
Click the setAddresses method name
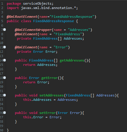tap(52, 95)
